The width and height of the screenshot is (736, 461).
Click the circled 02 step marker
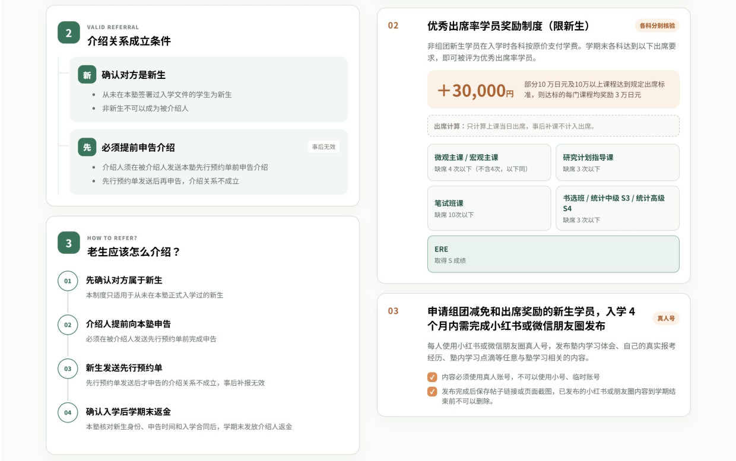click(68, 325)
